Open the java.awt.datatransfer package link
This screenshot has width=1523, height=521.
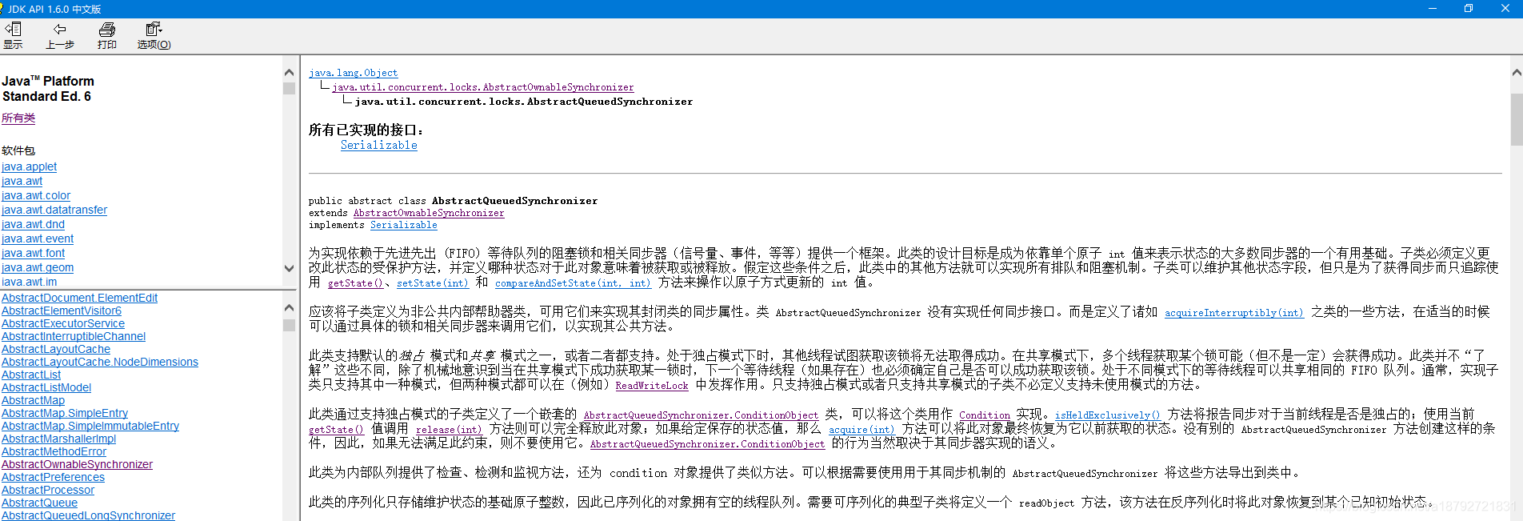point(54,210)
